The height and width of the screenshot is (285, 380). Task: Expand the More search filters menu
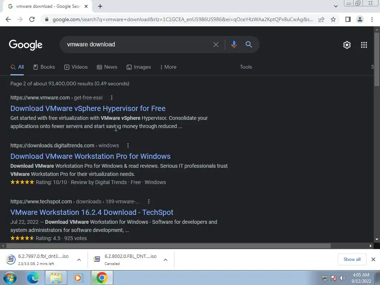(x=168, y=67)
